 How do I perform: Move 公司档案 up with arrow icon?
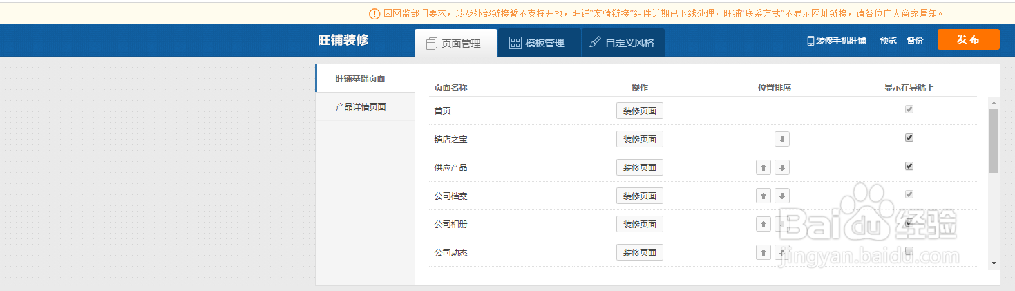763,196
